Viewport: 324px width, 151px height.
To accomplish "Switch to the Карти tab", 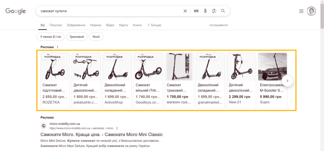I will coord(124,25).
